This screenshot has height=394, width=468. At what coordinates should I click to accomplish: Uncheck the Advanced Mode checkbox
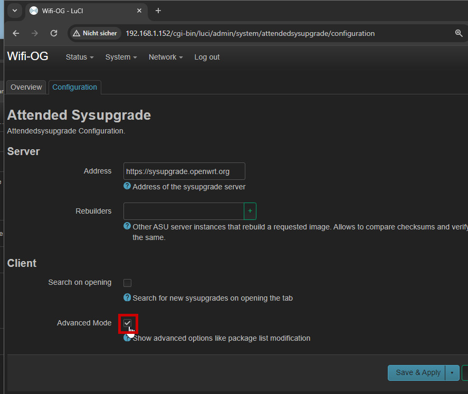(x=128, y=323)
